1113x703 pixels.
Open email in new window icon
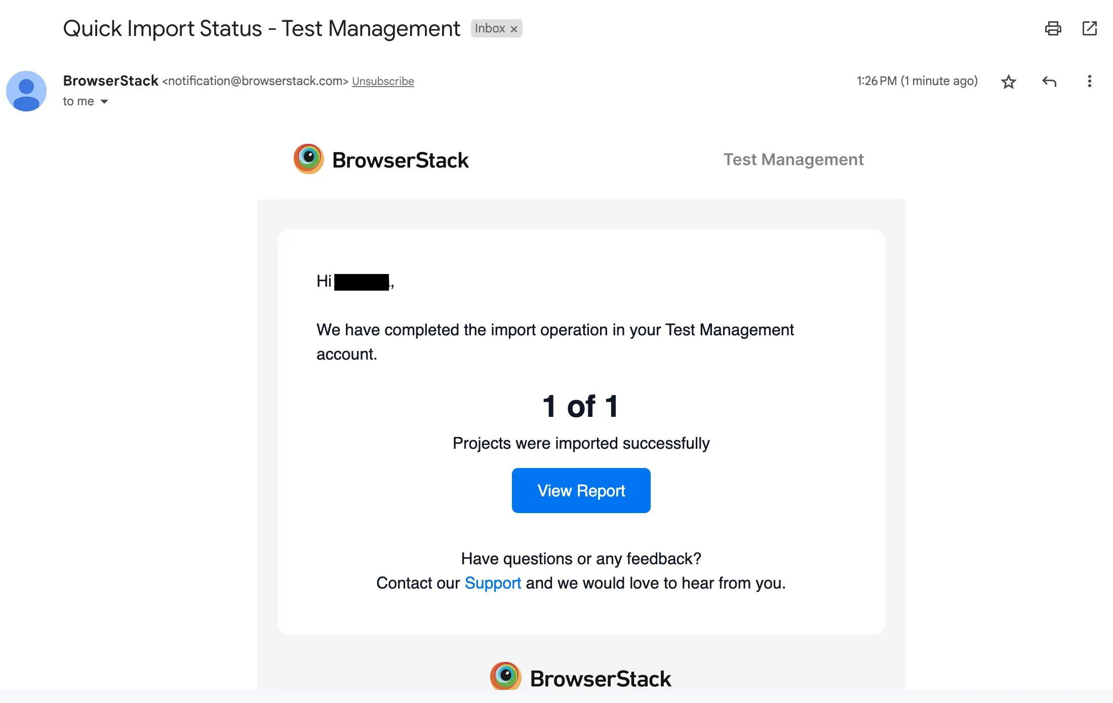(x=1089, y=28)
